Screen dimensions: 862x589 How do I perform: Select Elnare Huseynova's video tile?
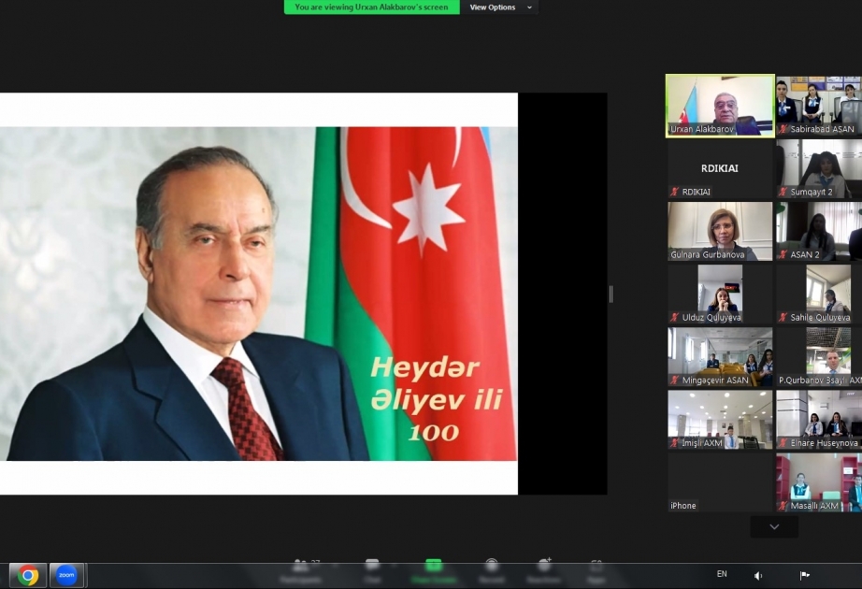pyautogui.click(x=819, y=420)
